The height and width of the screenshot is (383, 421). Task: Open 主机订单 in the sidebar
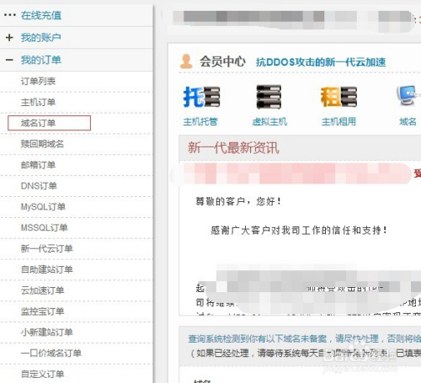(38, 102)
